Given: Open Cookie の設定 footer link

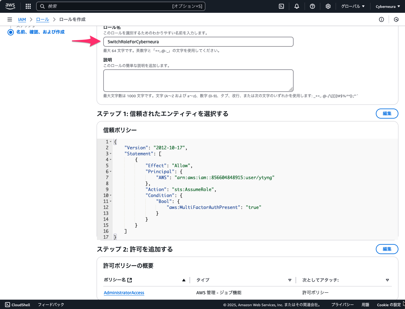Looking at the screenshot, I should pos(389,305).
